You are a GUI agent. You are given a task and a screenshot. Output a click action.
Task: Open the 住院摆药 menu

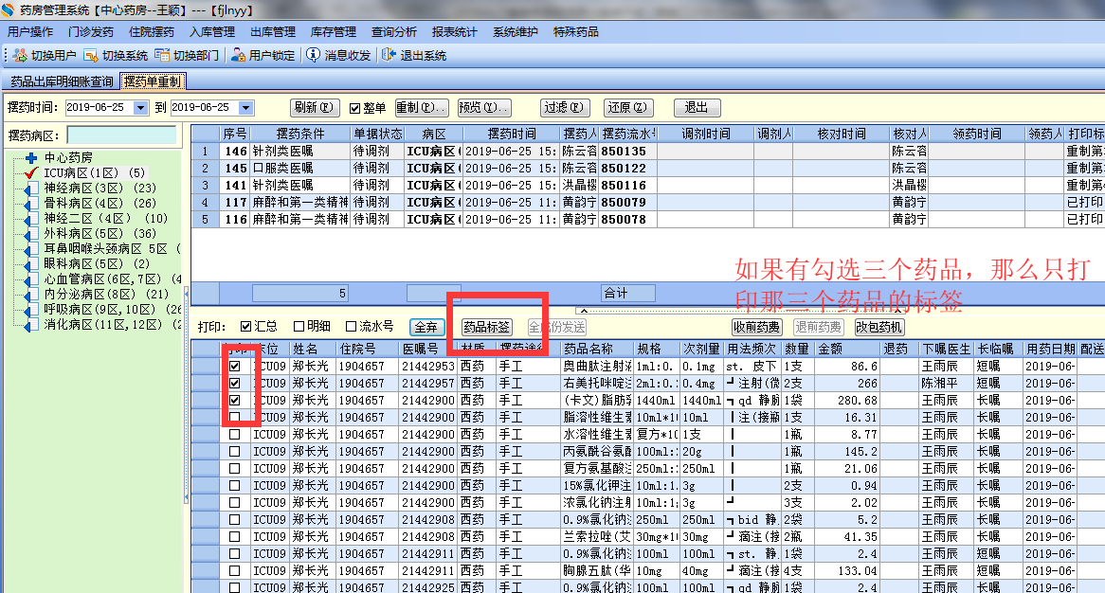coord(152,31)
